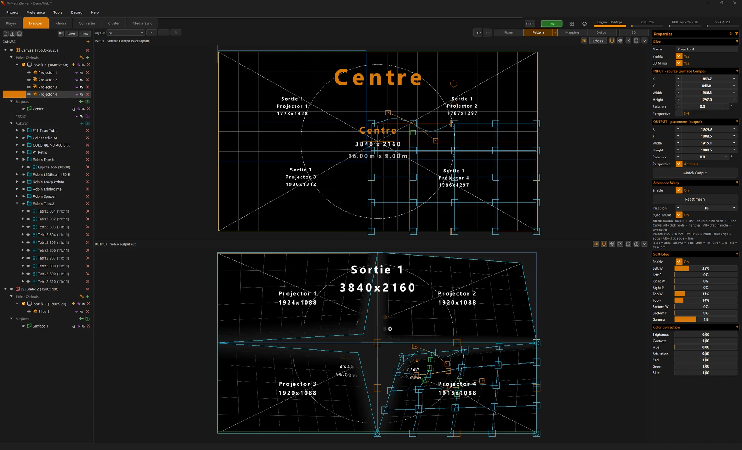The height and width of the screenshot is (450, 742).
Task: Switch the viewport to Mapping mode
Action: pos(572,33)
